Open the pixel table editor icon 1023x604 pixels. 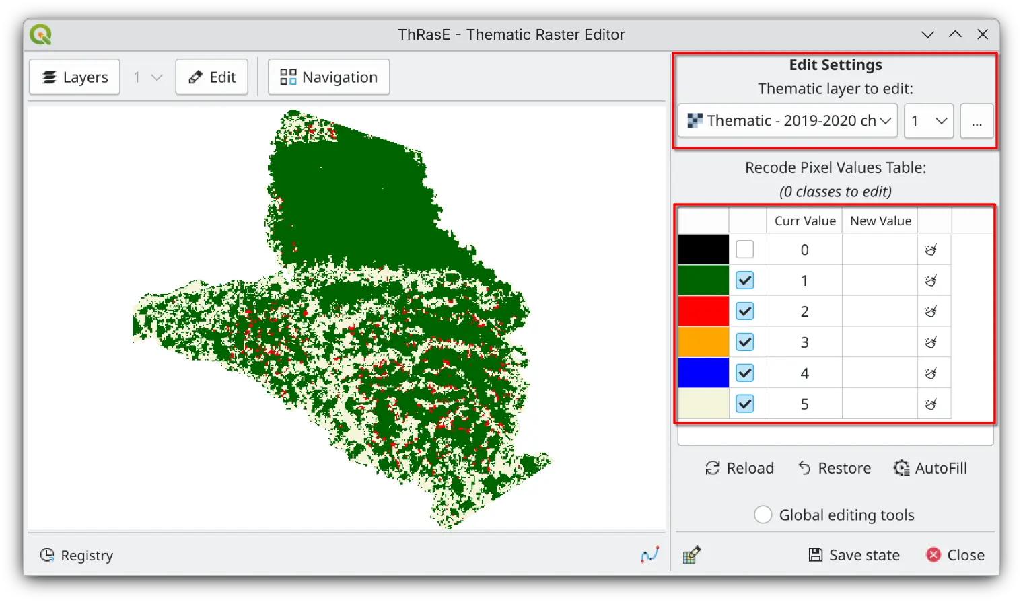[x=692, y=555]
